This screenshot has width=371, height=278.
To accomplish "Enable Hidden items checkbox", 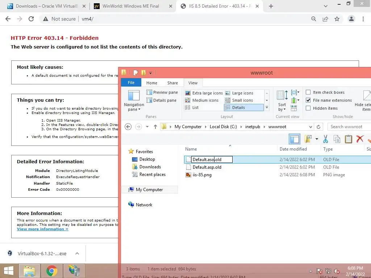I will pos(308,108).
